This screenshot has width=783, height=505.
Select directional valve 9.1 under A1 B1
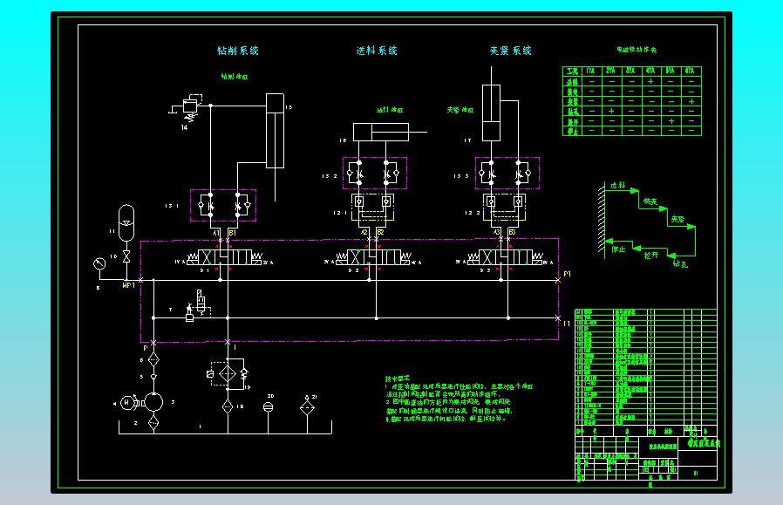coord(224,257)
